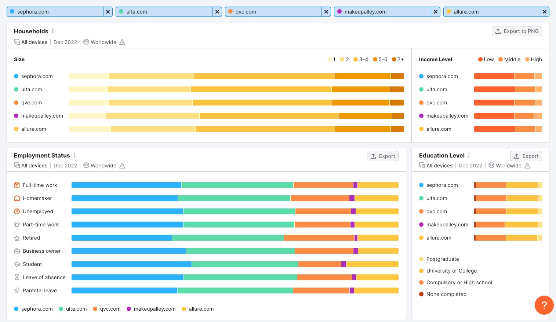Toggle qvc.com in employment legend
The image size is (556, 322).
pyautogui.click(x=107, y=309)
